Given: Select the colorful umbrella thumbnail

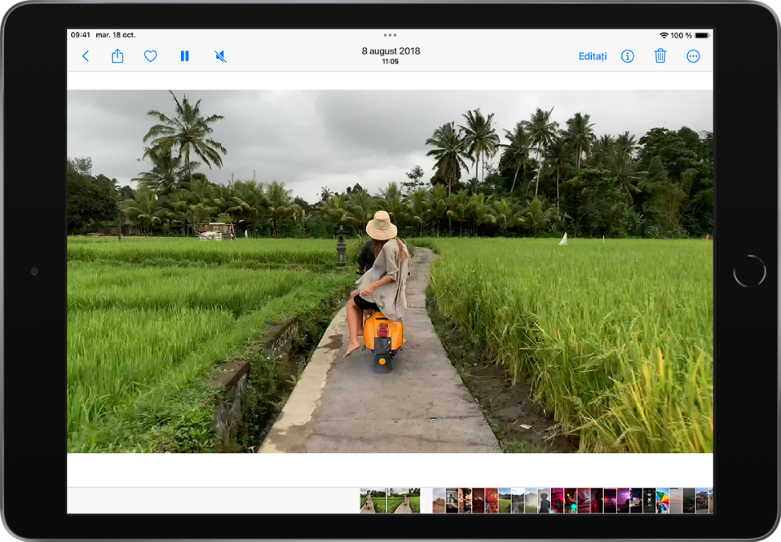Looking at the screenshot, I should point(662,500).
